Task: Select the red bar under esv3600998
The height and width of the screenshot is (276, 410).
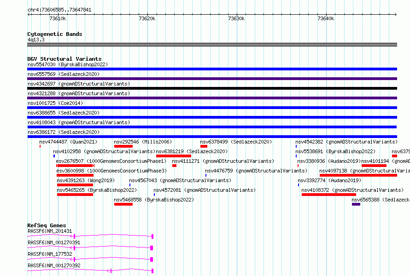Action: click(x=75, y=175)
